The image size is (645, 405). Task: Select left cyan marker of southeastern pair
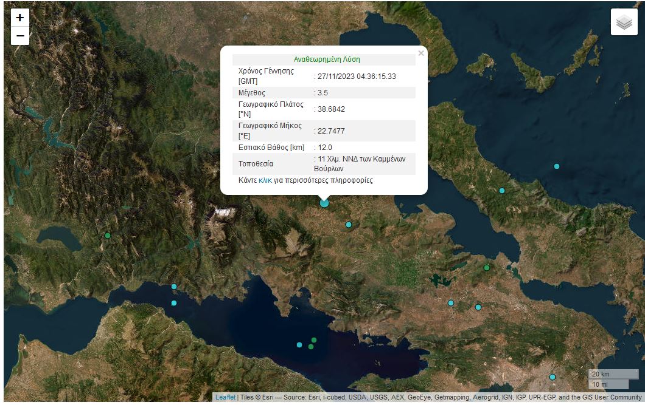click(451, 303)
